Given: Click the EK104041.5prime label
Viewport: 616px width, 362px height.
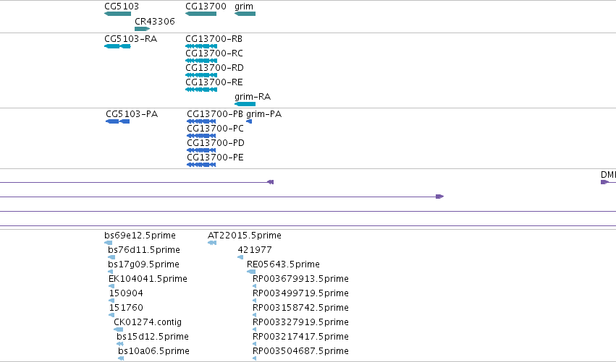Looking at the screenshot, I should tap(148, 279).
